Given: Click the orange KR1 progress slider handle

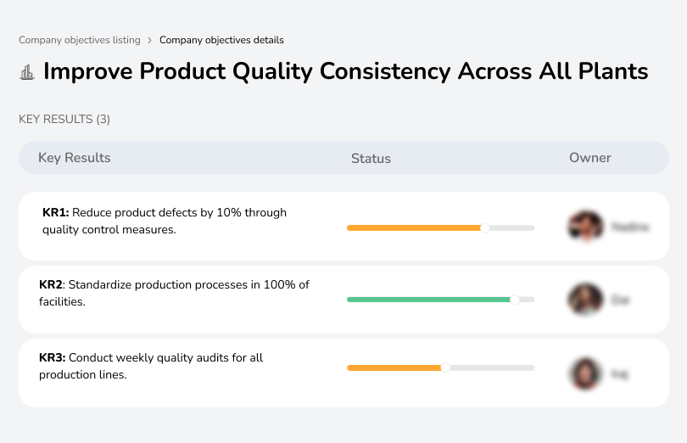Looking at the screenshot, I should click(484, 228).
